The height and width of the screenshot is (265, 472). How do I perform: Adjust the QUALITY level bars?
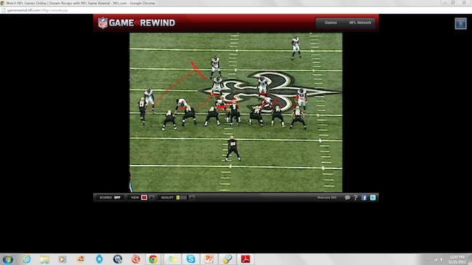(182, 197)
